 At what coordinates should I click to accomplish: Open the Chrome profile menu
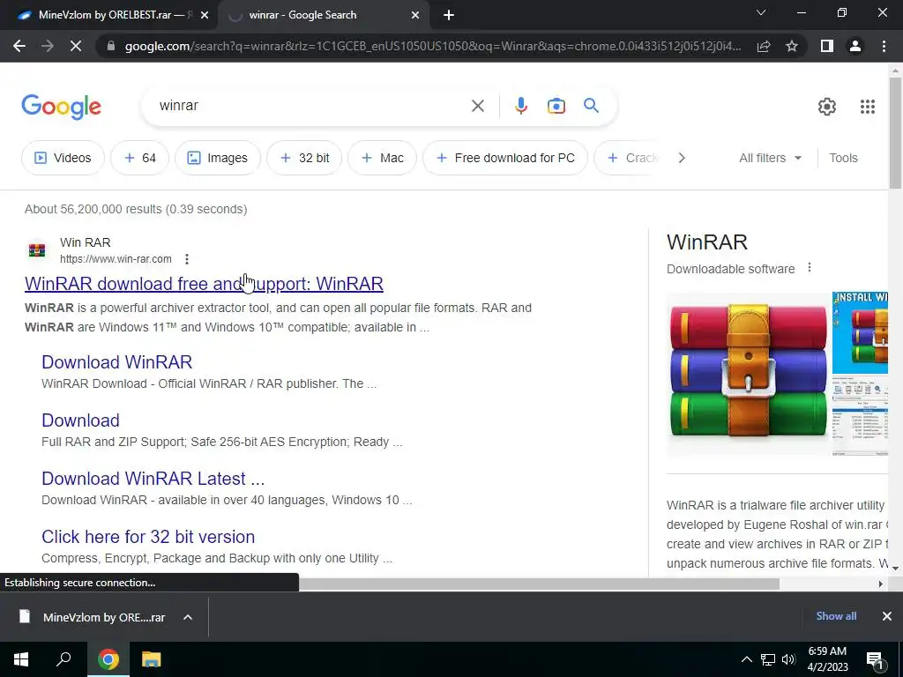pos(855,46)
